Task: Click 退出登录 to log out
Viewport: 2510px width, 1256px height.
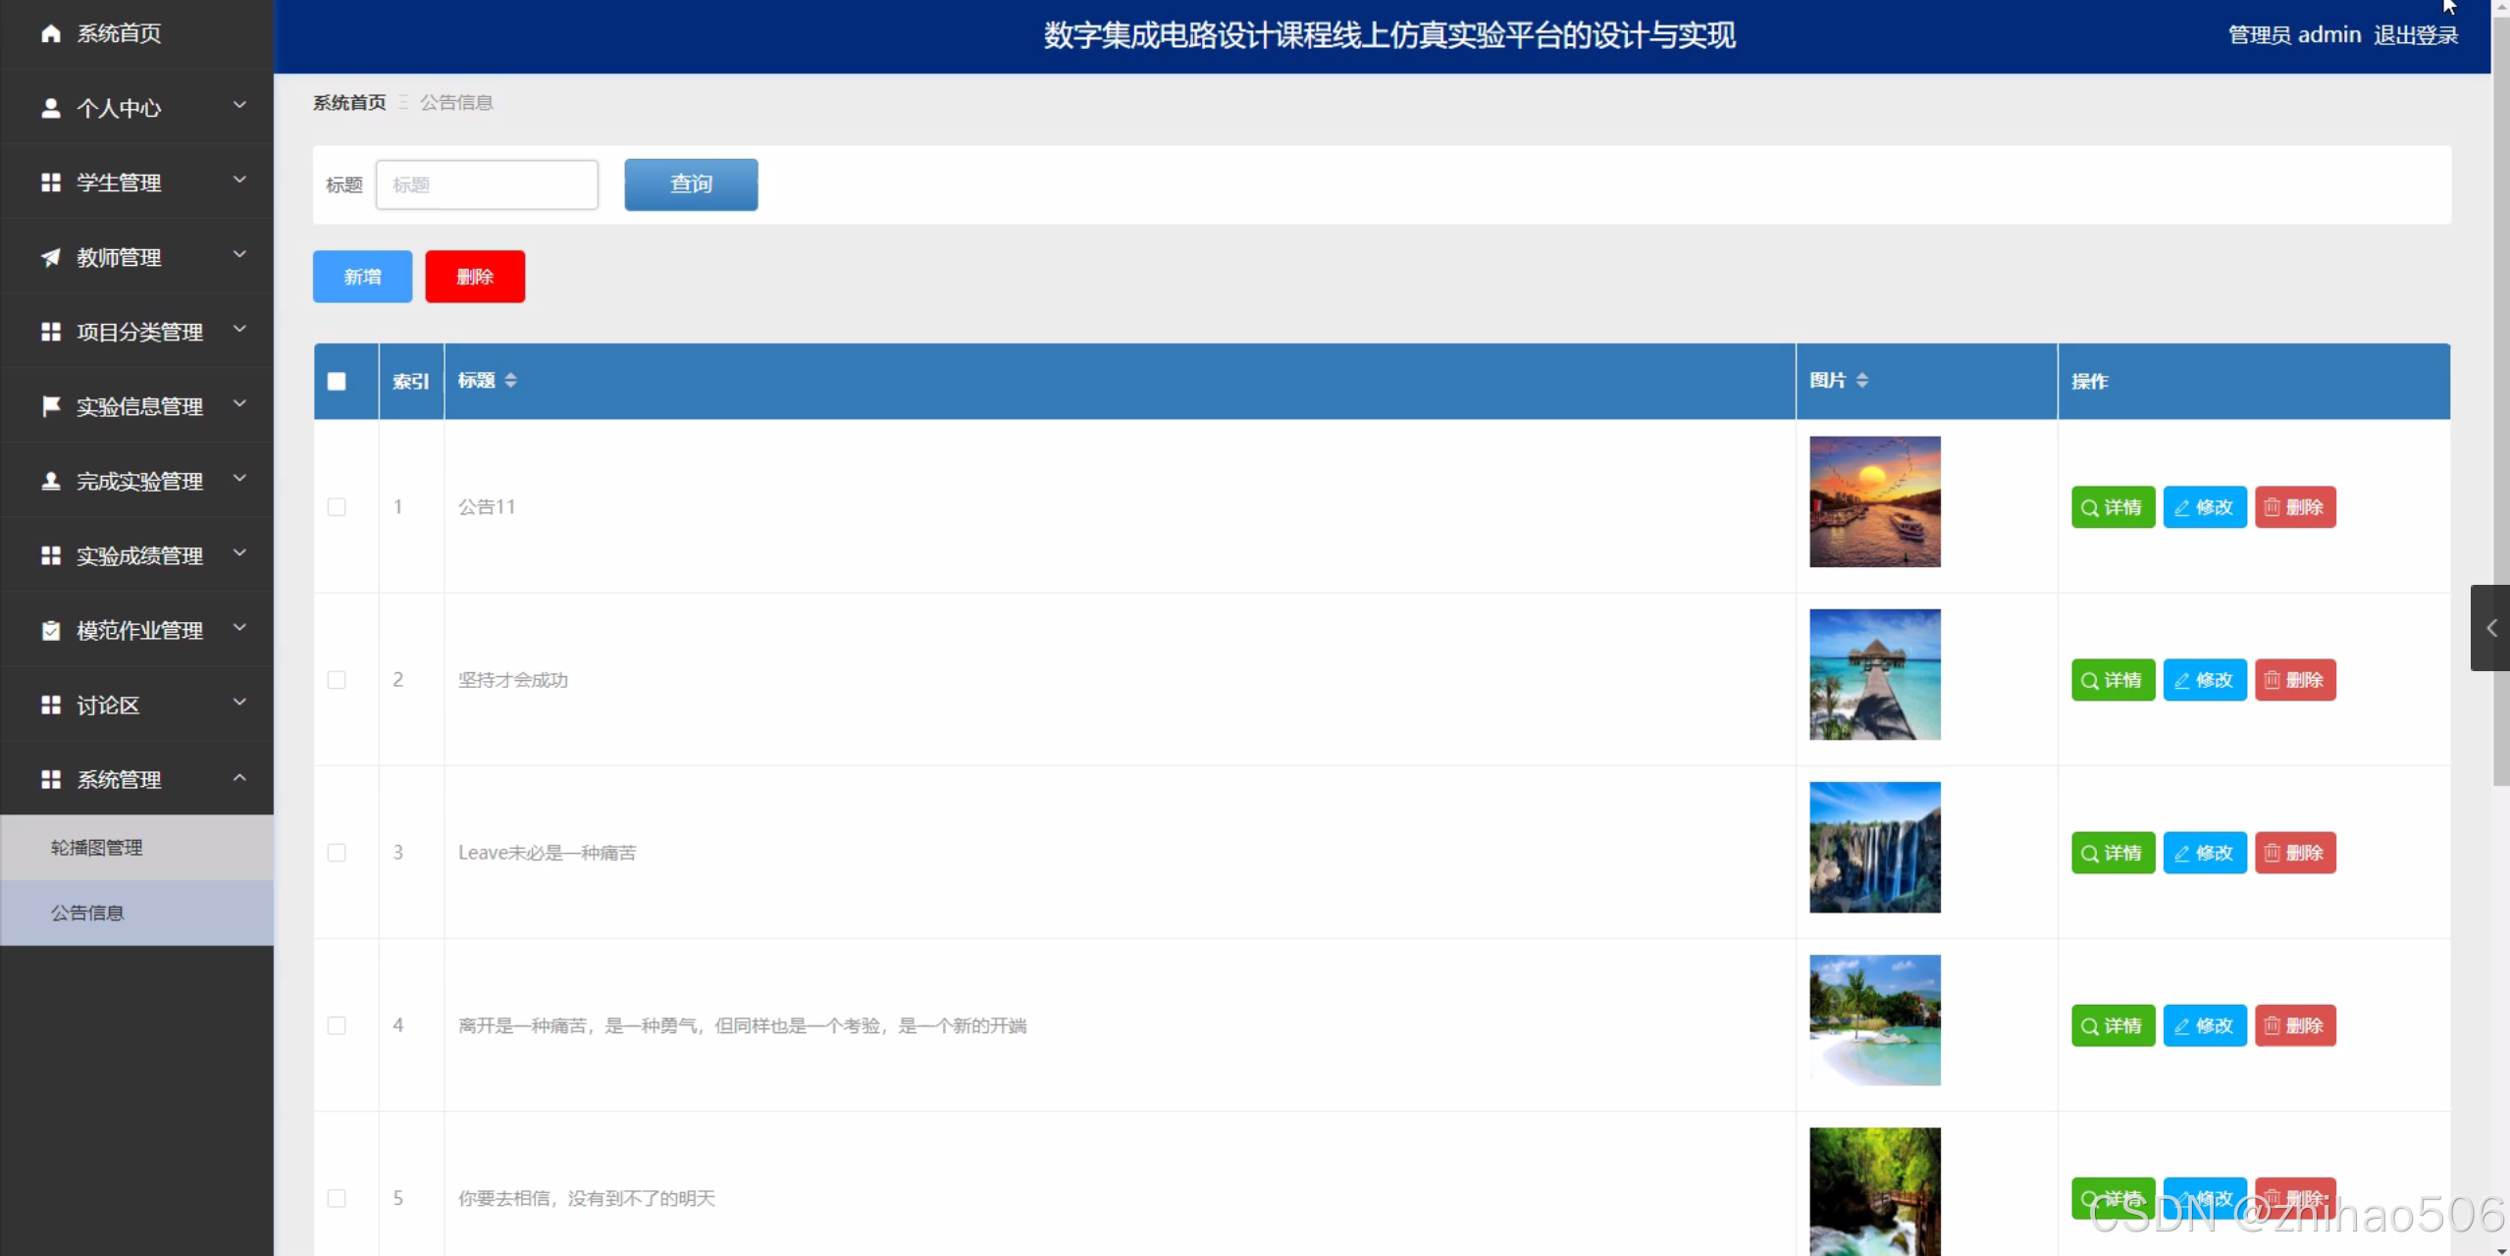Action: (2416, 35)
